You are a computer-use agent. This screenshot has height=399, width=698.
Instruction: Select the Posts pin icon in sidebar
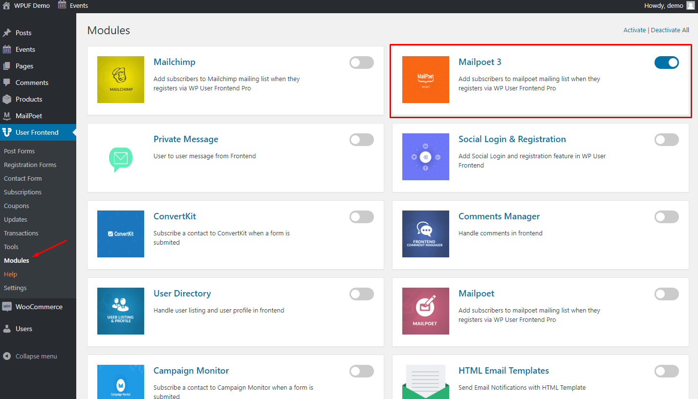click(7, 32)
